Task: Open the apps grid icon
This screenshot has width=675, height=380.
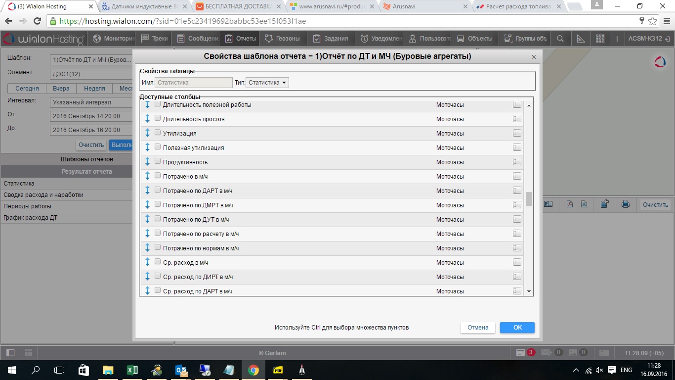Action: (x=600, y=39)
